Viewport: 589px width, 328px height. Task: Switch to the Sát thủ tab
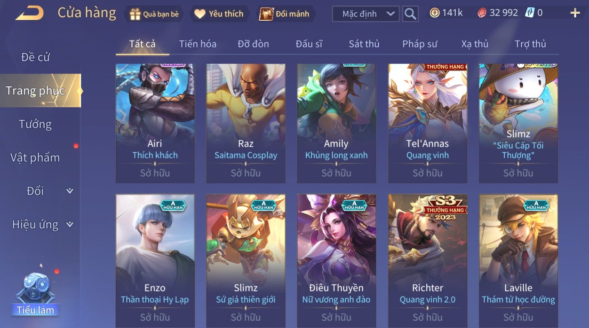point(364,44)
